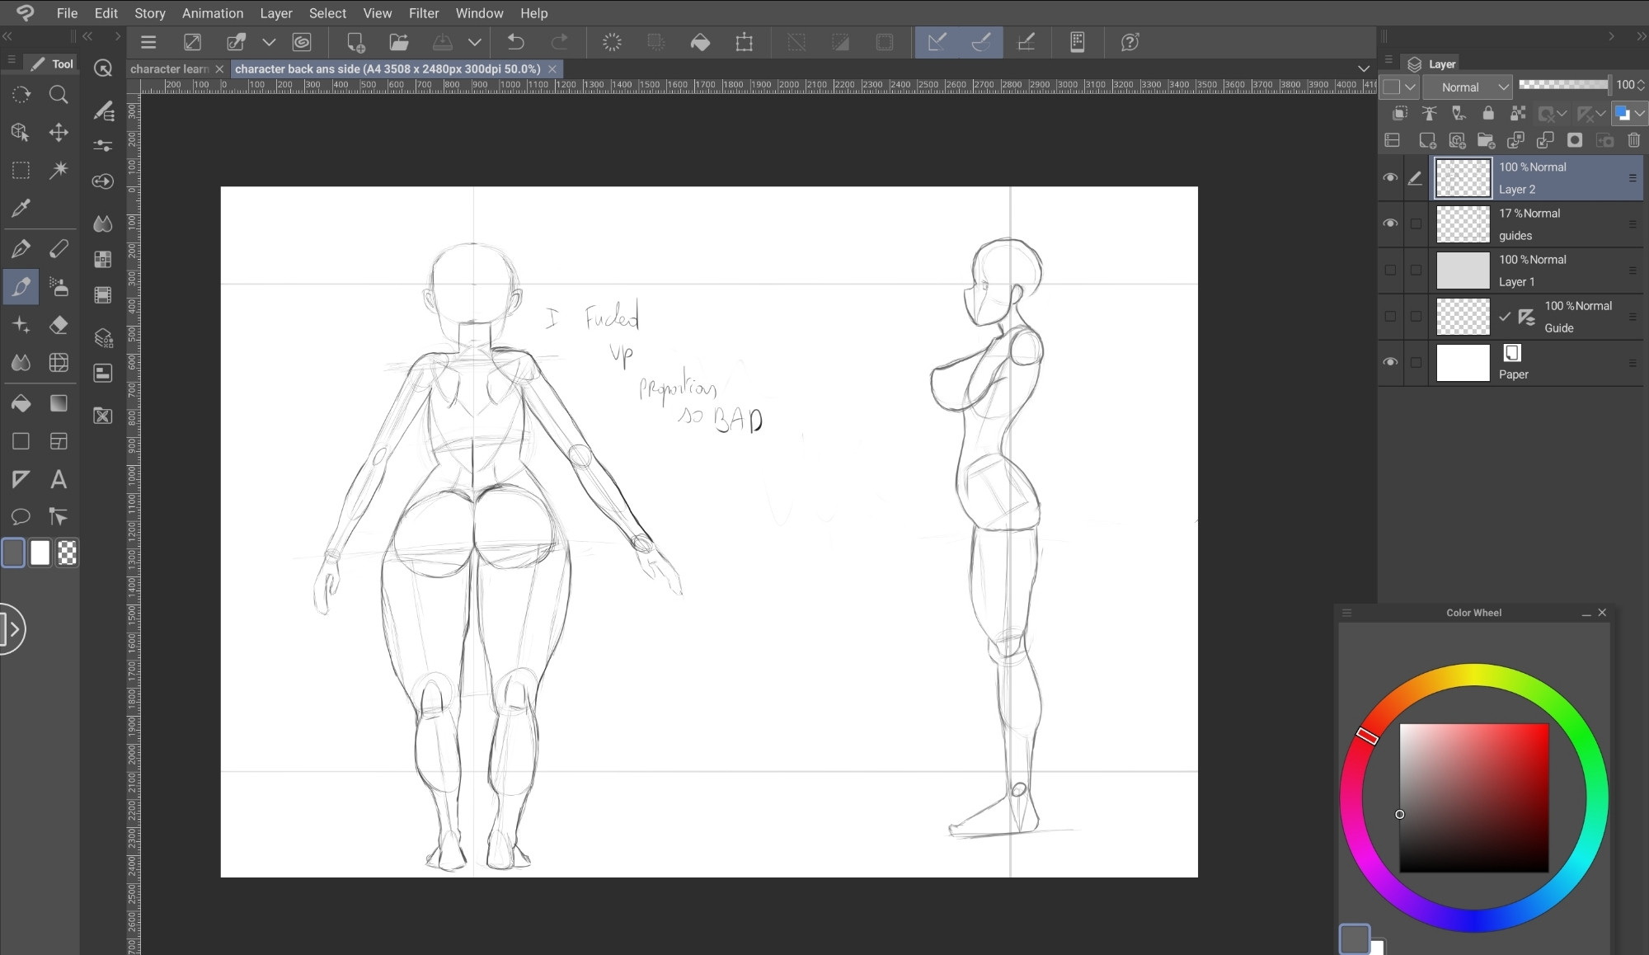Click the Open file folder icon

coord(399,42)
